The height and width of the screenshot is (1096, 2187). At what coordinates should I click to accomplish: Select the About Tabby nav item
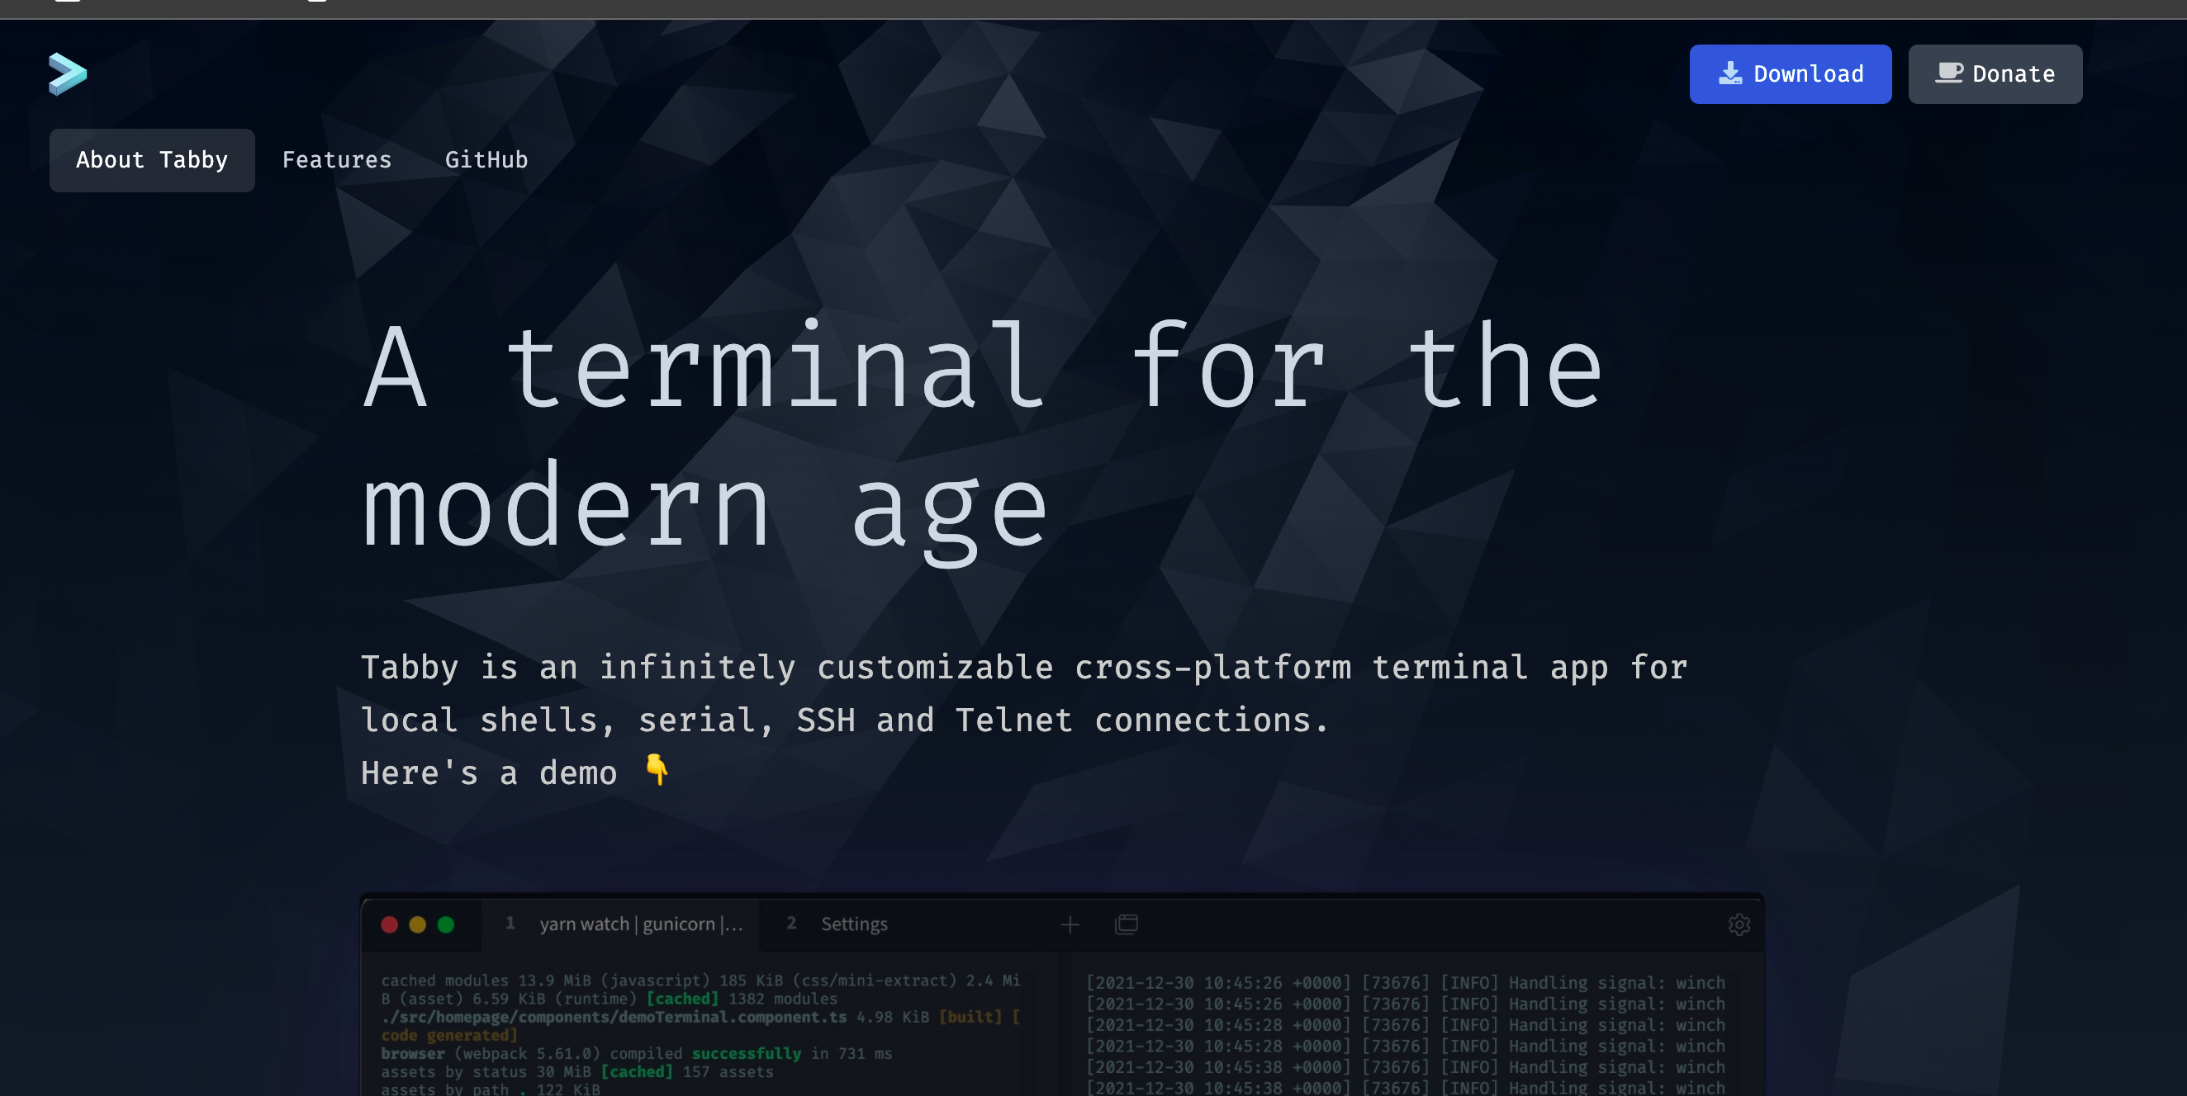pos(152,160)
